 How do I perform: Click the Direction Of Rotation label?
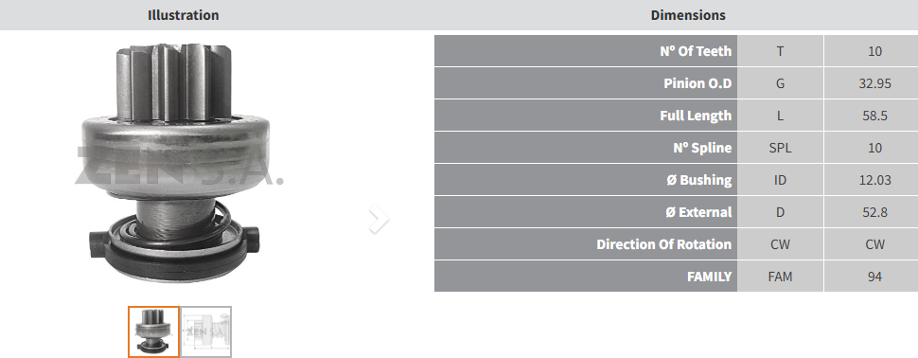click(x=664, y=244)
